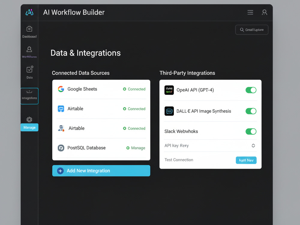Image resolution: width=300 pixels, height=225 pixels.
Task: Click the PostSQL Database label
Action: (x=86, y=148)
